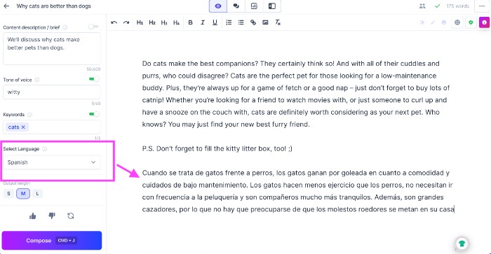
Task: Select output length M
Action: tap(23, 194)
